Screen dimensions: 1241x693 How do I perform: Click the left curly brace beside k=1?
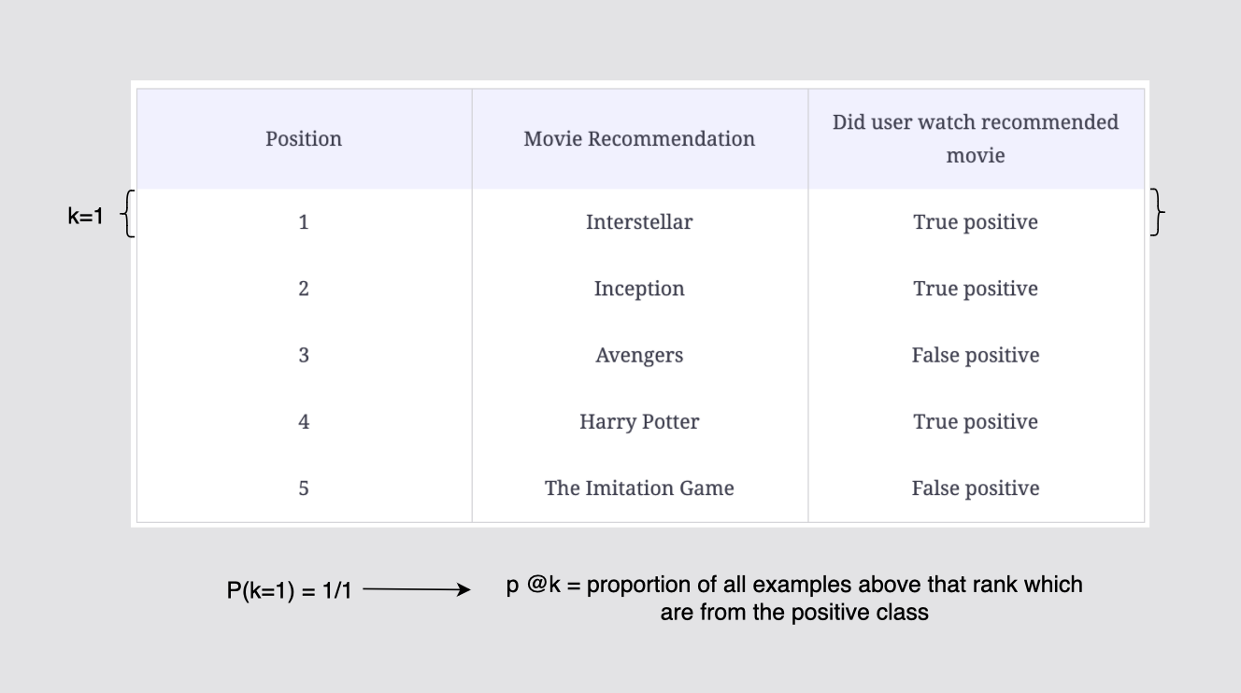129,214
